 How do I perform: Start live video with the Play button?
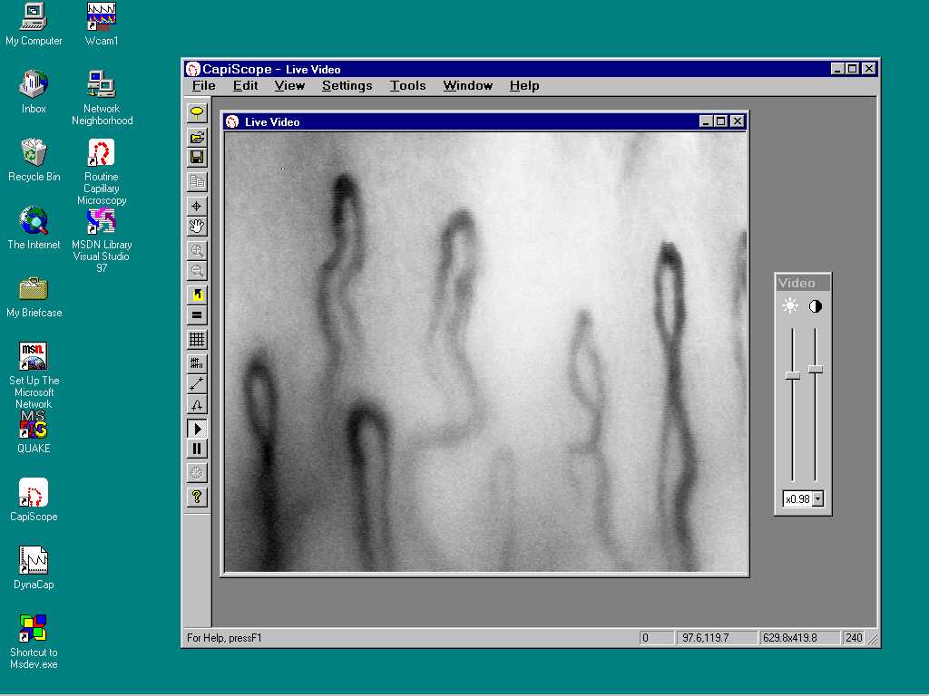pos(197,428)
